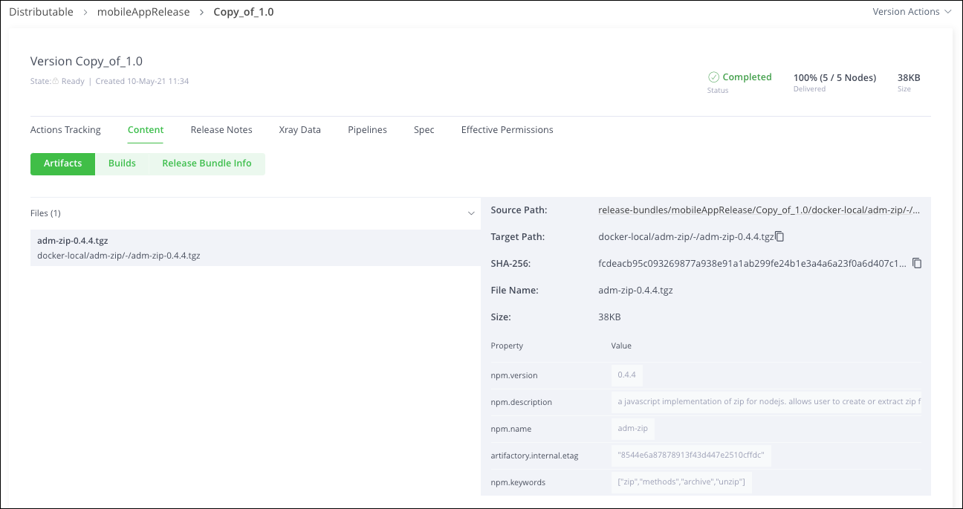
Task: Click the chevron next to Version Actions
Action: pyautogui.click(x=947, y=11)
